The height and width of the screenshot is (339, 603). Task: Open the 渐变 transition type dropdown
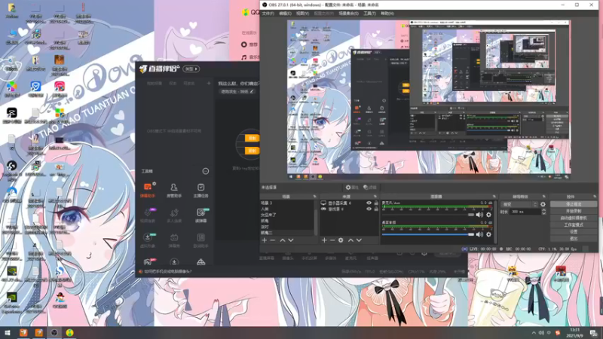pyautogui.click(x=519, y=204)
